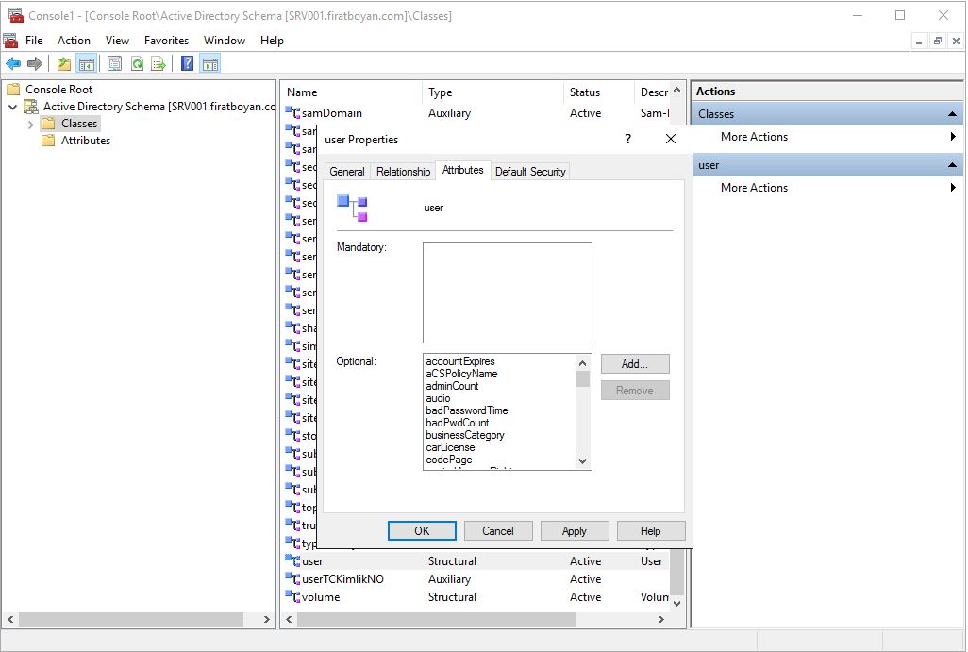This screenshot has height=652, width=968.
Task: Switch to the Relationship tab
Action: click(403, 172)
